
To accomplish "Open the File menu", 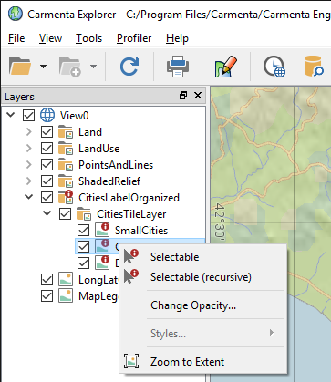I will [16, 38].
